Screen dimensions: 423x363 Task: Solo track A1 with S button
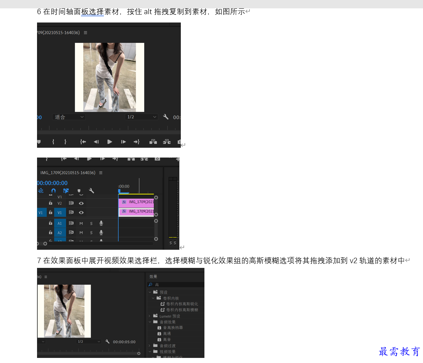91,223
